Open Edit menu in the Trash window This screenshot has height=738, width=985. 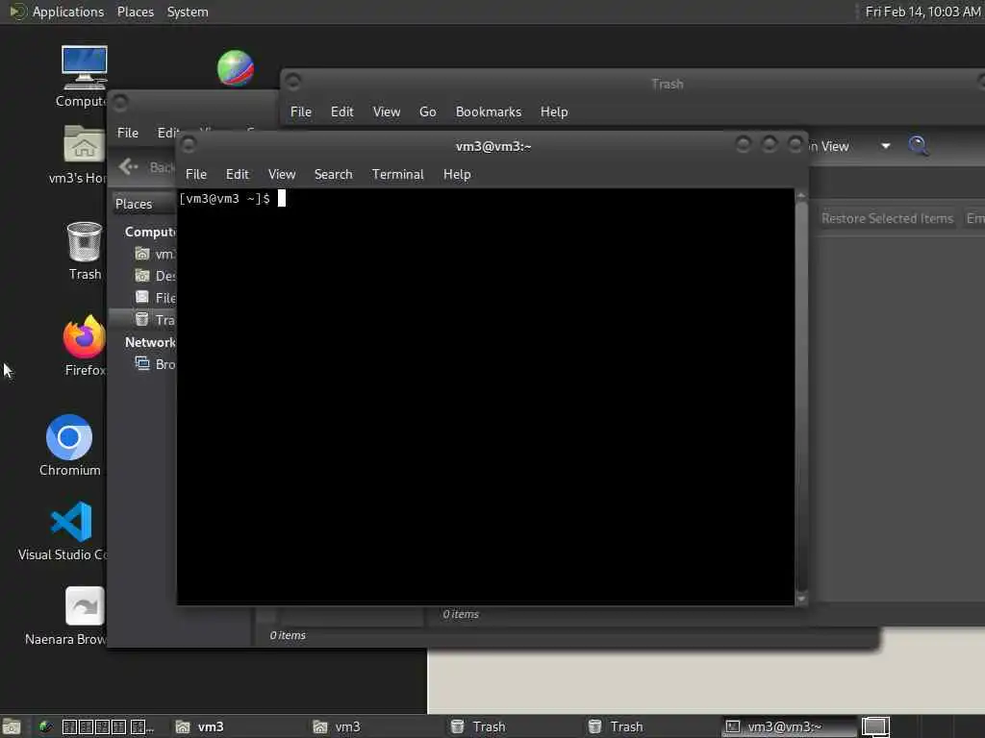[x=341, y=111]
